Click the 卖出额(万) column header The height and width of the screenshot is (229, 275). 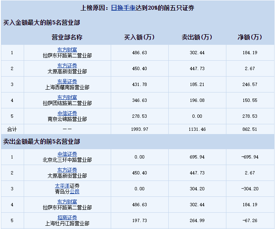click(x=197, y=37)
